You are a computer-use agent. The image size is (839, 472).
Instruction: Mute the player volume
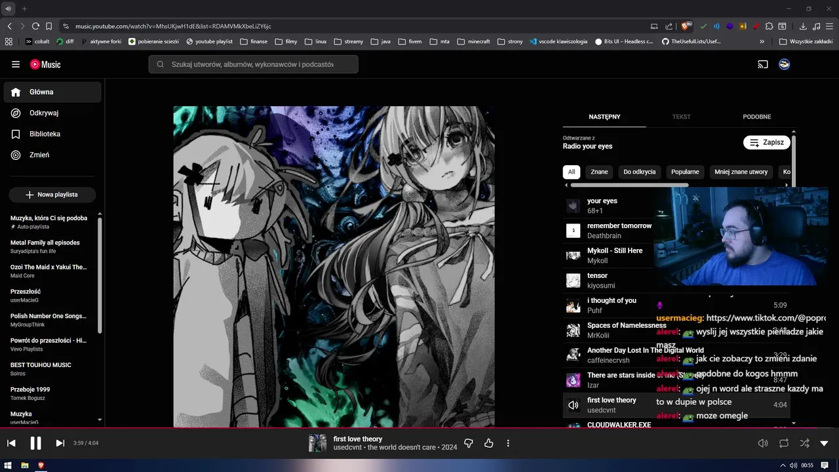point(763,443)
